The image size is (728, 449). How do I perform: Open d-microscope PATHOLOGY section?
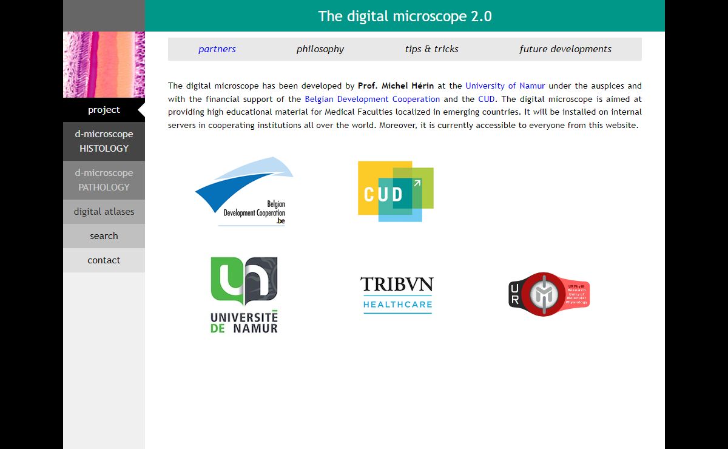click(104, 180)
